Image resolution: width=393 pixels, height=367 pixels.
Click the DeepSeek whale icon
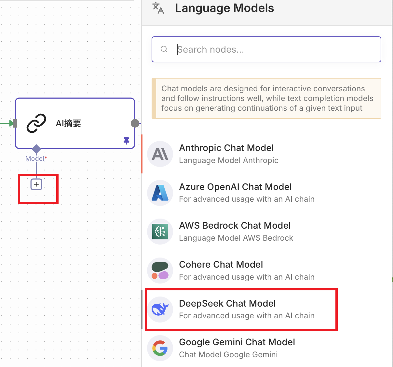(160, 310)
